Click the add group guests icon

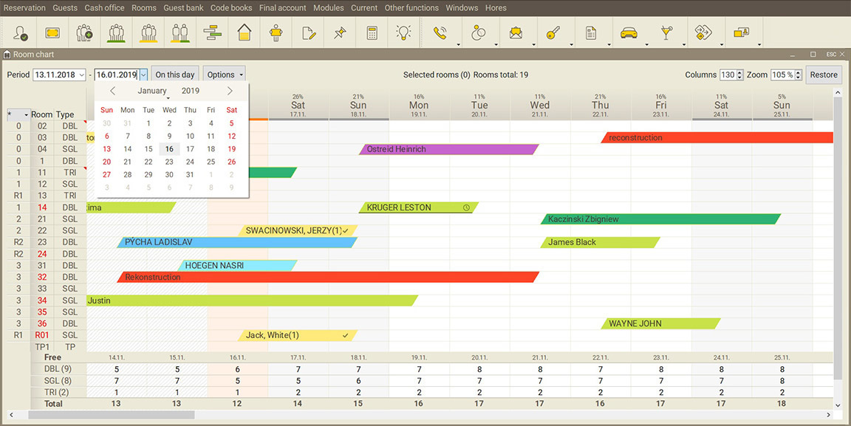pyautogui.click(x=84, y=33)
